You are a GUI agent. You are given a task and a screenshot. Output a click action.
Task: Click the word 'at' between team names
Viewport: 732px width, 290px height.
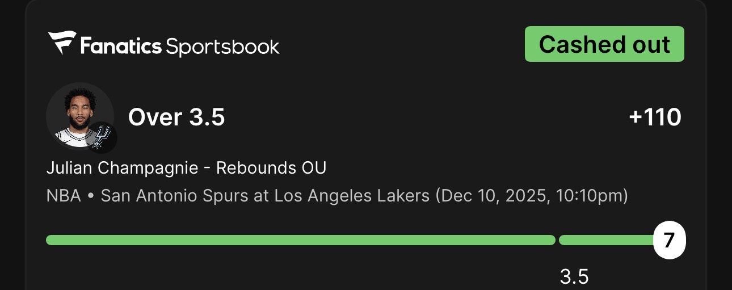[x=261, y=196]
